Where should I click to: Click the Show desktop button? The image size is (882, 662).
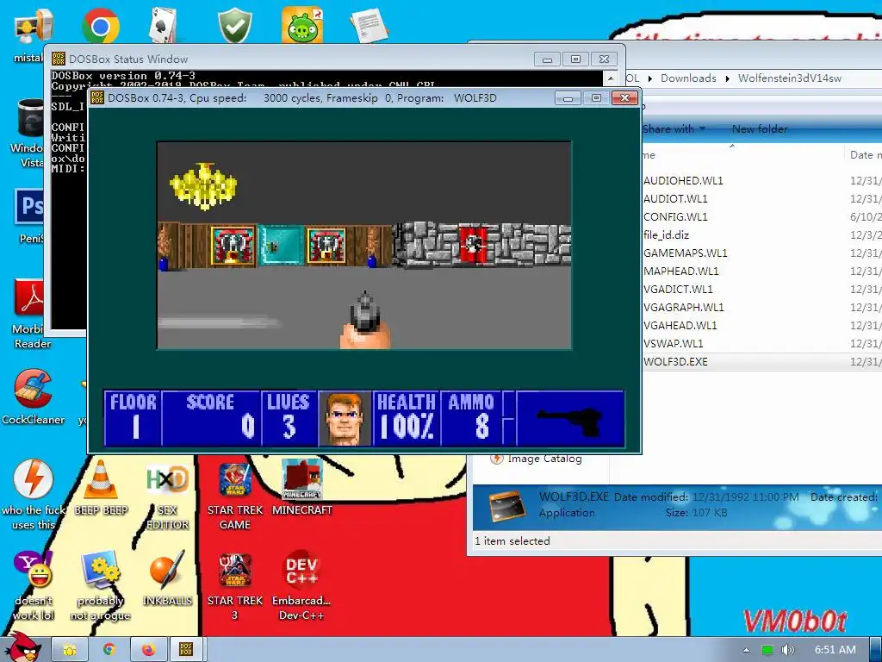click(x=876, y=650)
